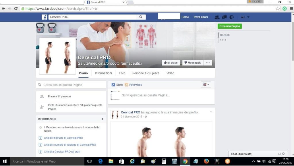
Task: Open the Windows Start button
Action: coord(5,161)
